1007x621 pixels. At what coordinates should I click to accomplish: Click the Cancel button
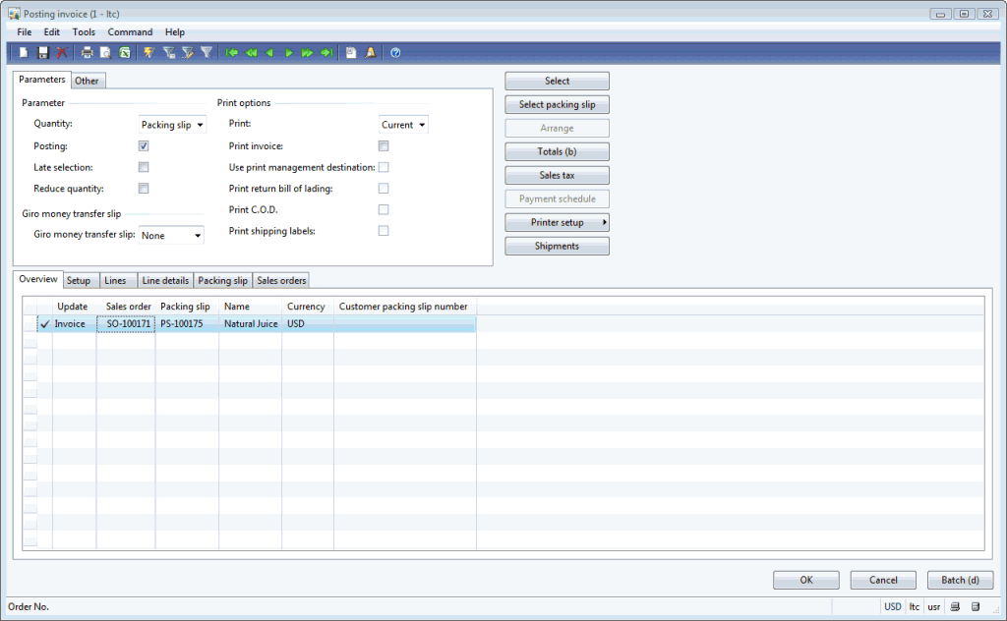(883, 580)
